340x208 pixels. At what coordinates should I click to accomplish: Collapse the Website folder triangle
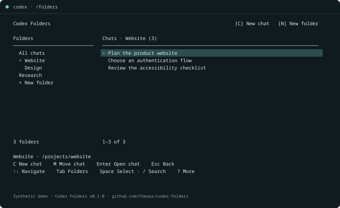pos(20,60)
